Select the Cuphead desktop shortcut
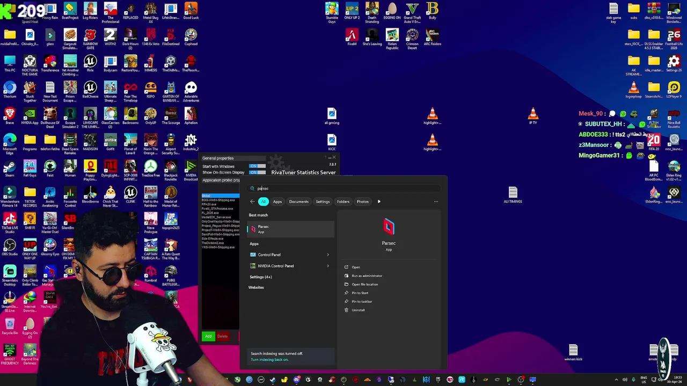 191,37
